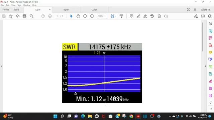Screen dimensions: 214x120
Task: Open Google Chrome from taskbar
Action: pyautogui.click(x=131, y=116)
